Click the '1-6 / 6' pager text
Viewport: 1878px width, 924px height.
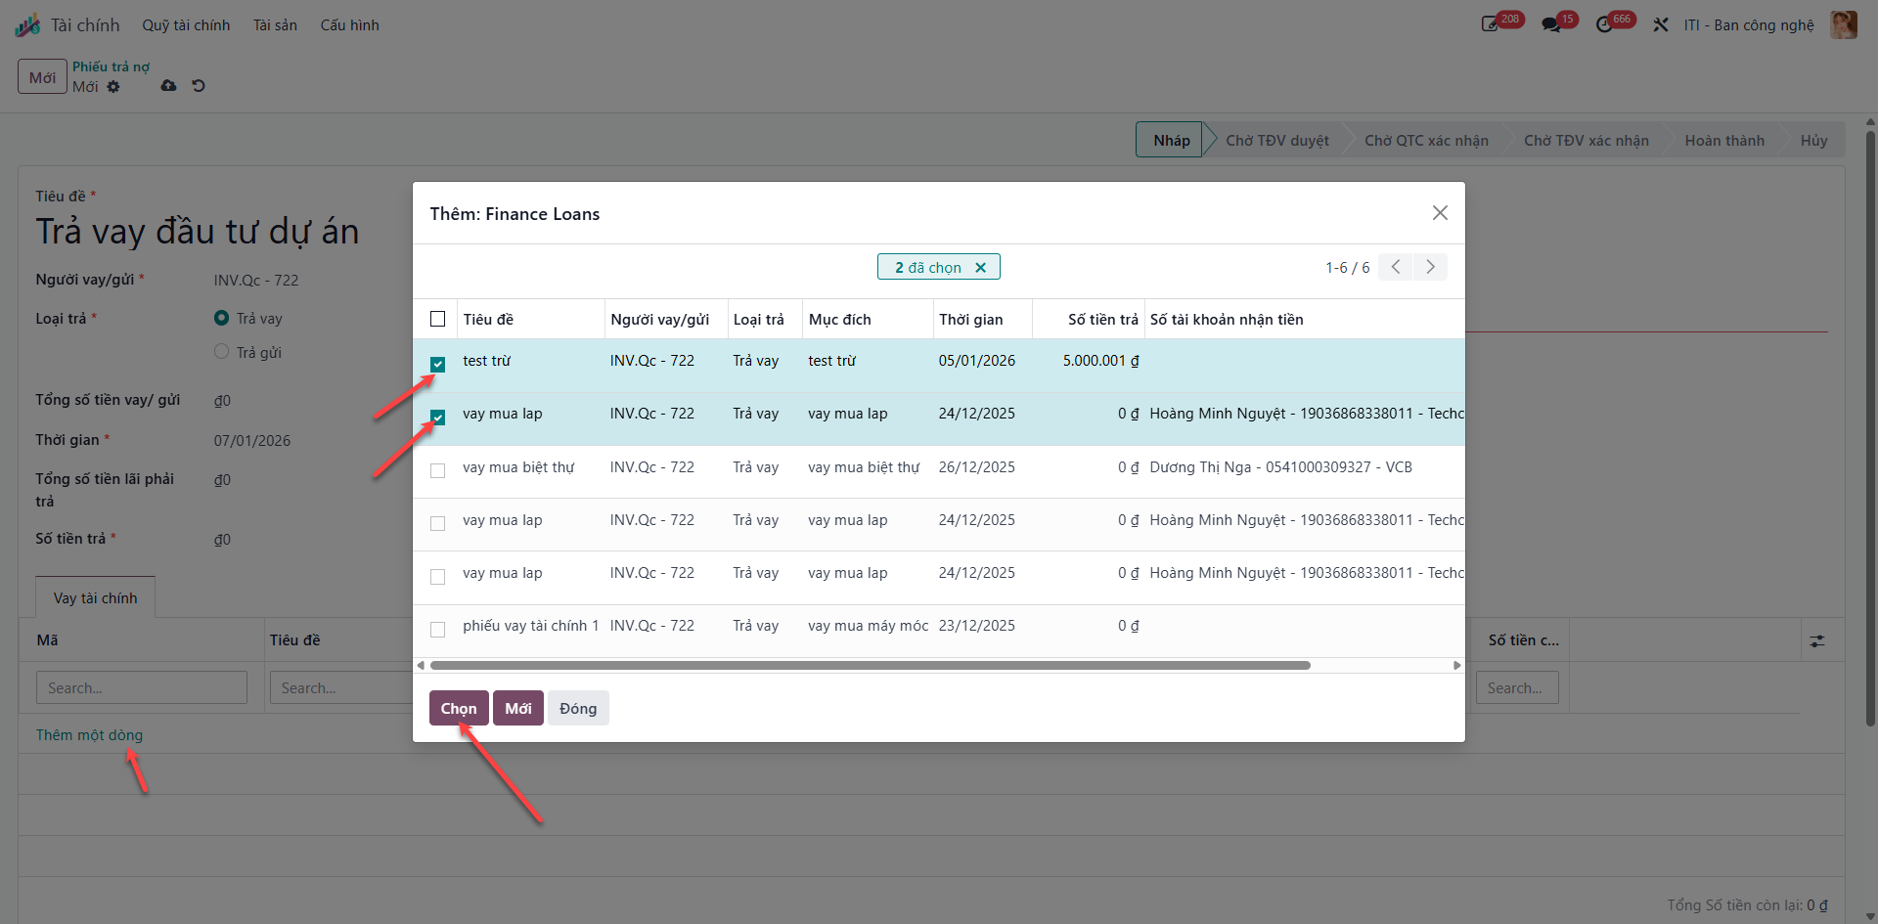tap(1347, 268)
